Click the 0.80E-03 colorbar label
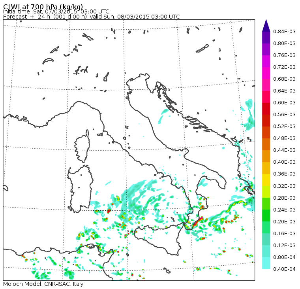300x289 pixels. coord(284,43)
